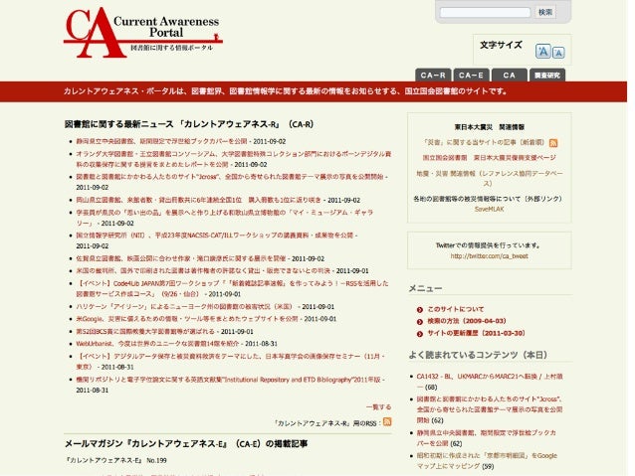Open 岡山県立図書館 visitor numbers article
Viewport: 635px width, 476px height.
tap(199, 200)
